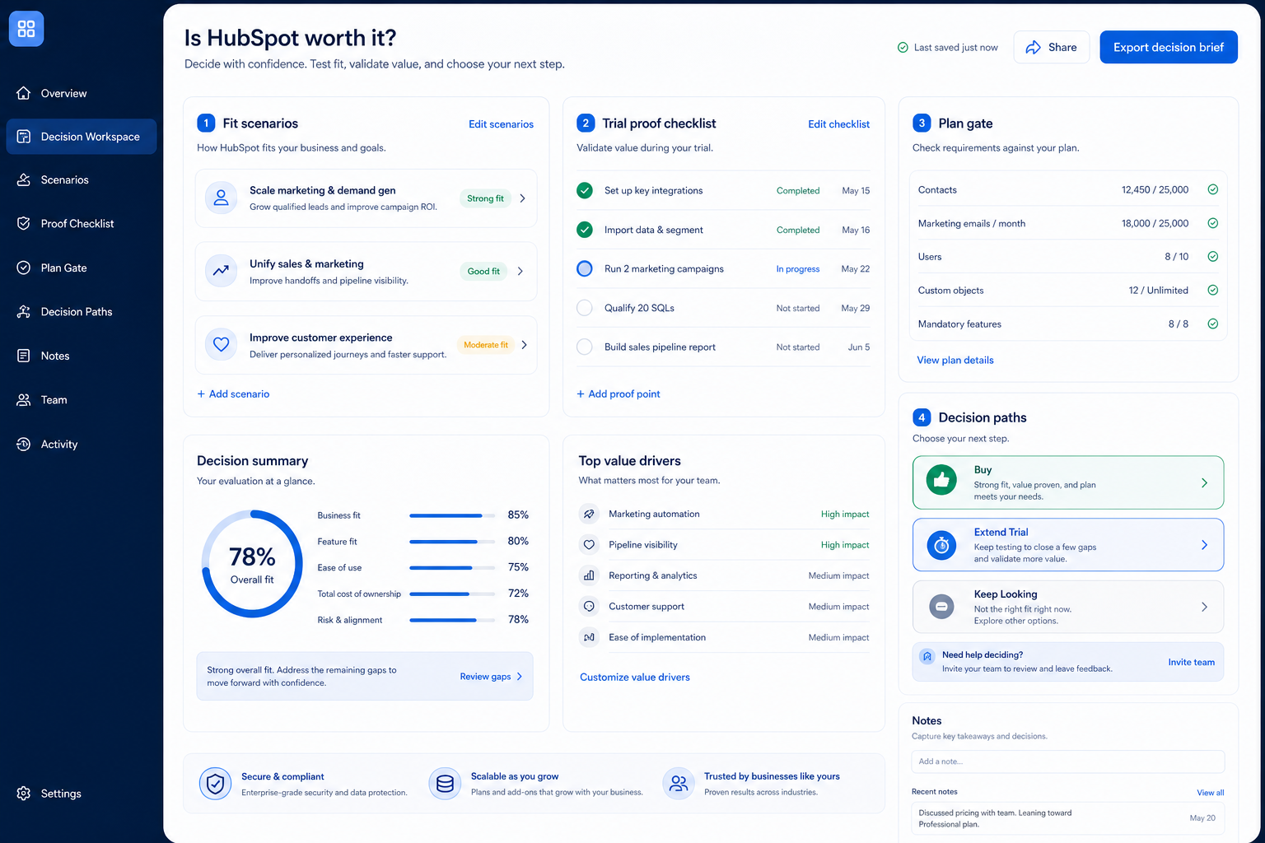
Task: Click the 78% Overall fit ring
Action: [x=252, y=564]
